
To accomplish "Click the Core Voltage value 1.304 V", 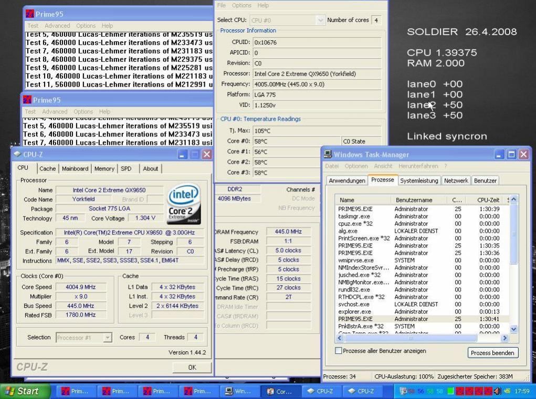I will tap(145, 218).
